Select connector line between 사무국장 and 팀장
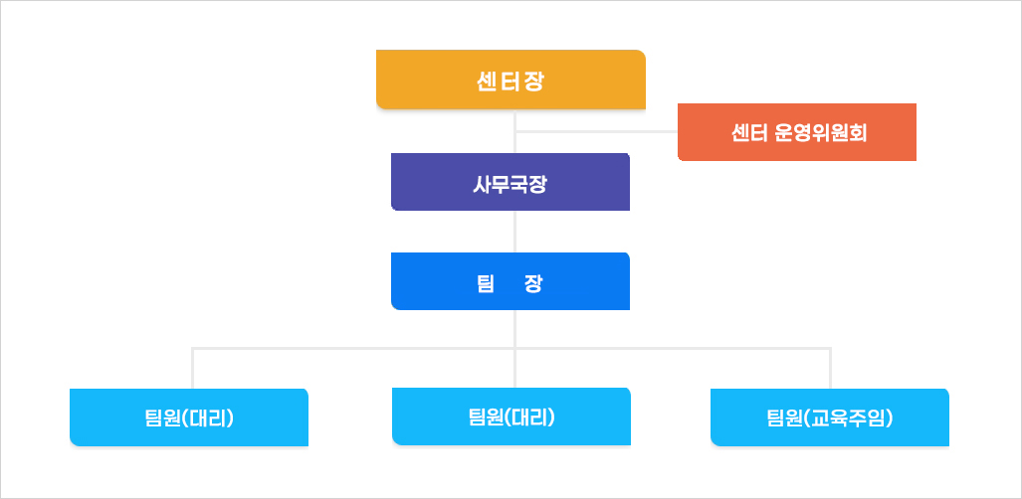This screenshot has height=499, width=1022. click(514, 232)
